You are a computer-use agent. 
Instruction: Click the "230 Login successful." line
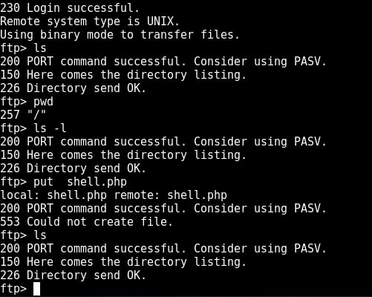[x=70, y=8]
